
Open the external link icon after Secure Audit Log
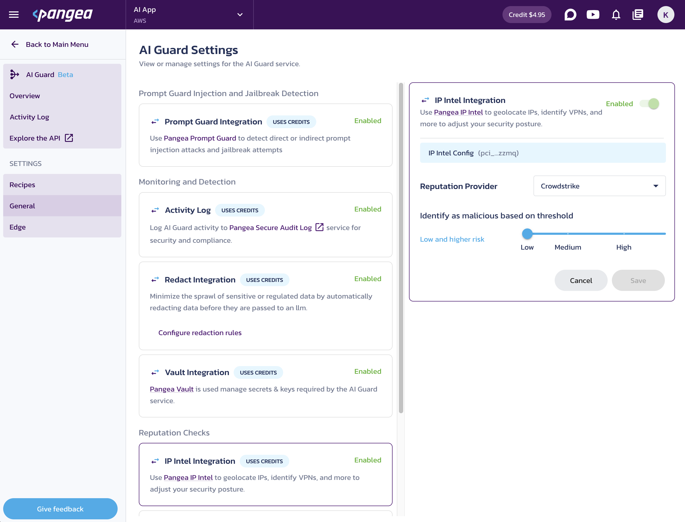click(x=319, y=227)
